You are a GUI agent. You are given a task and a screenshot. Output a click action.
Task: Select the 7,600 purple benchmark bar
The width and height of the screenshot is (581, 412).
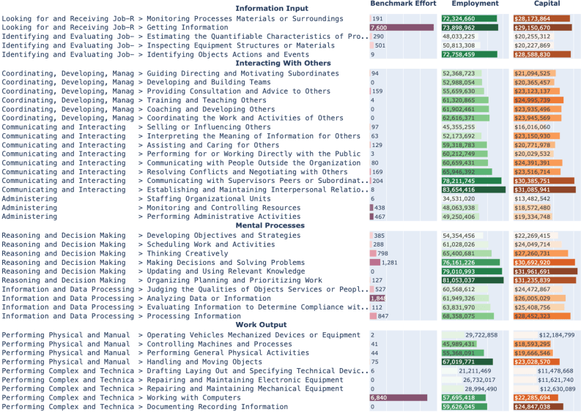coord(402,27)
